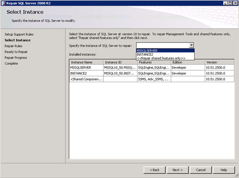
Task: Click the MSSQL10_50.MSSQ... instance ID cell
Action: pyautogui.click(x=120, y=68)
